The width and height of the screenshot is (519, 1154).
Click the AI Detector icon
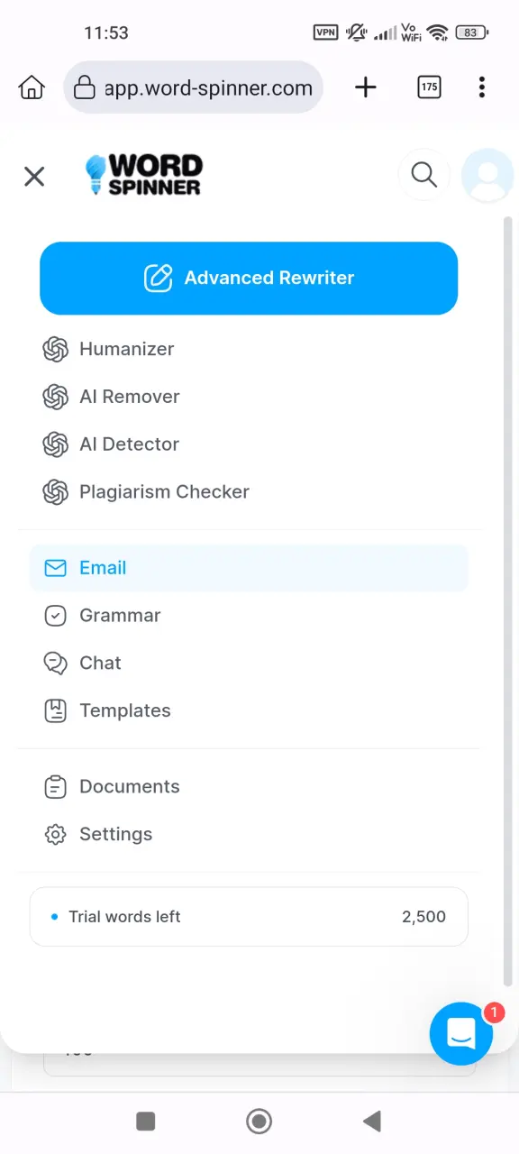coord(56,444)
